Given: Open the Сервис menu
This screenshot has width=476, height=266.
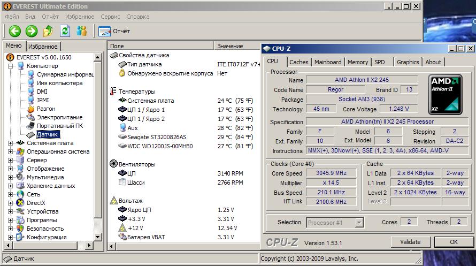Looking at the screenshot, I should click(x=110, y=17).
